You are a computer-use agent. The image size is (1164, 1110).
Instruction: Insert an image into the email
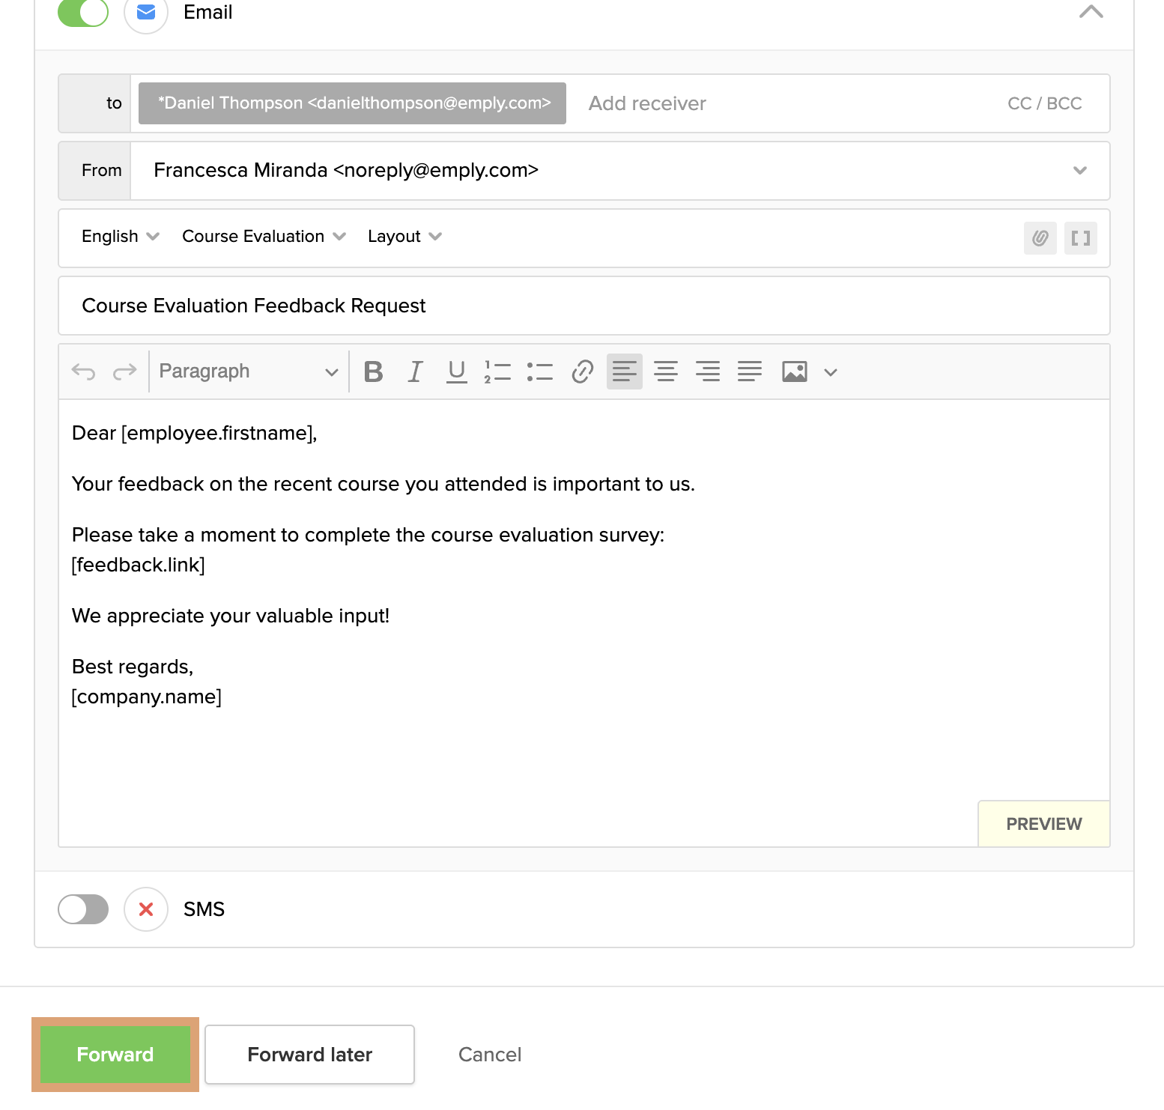794,371
